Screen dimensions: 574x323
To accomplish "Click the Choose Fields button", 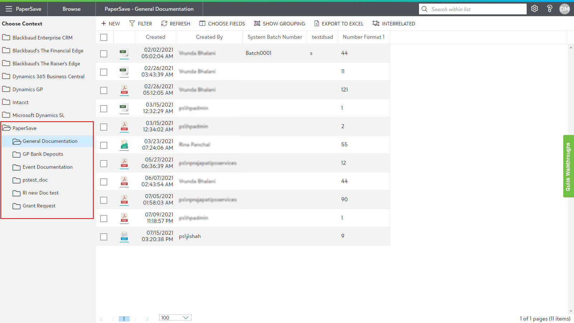I will (x=222, y=24).
